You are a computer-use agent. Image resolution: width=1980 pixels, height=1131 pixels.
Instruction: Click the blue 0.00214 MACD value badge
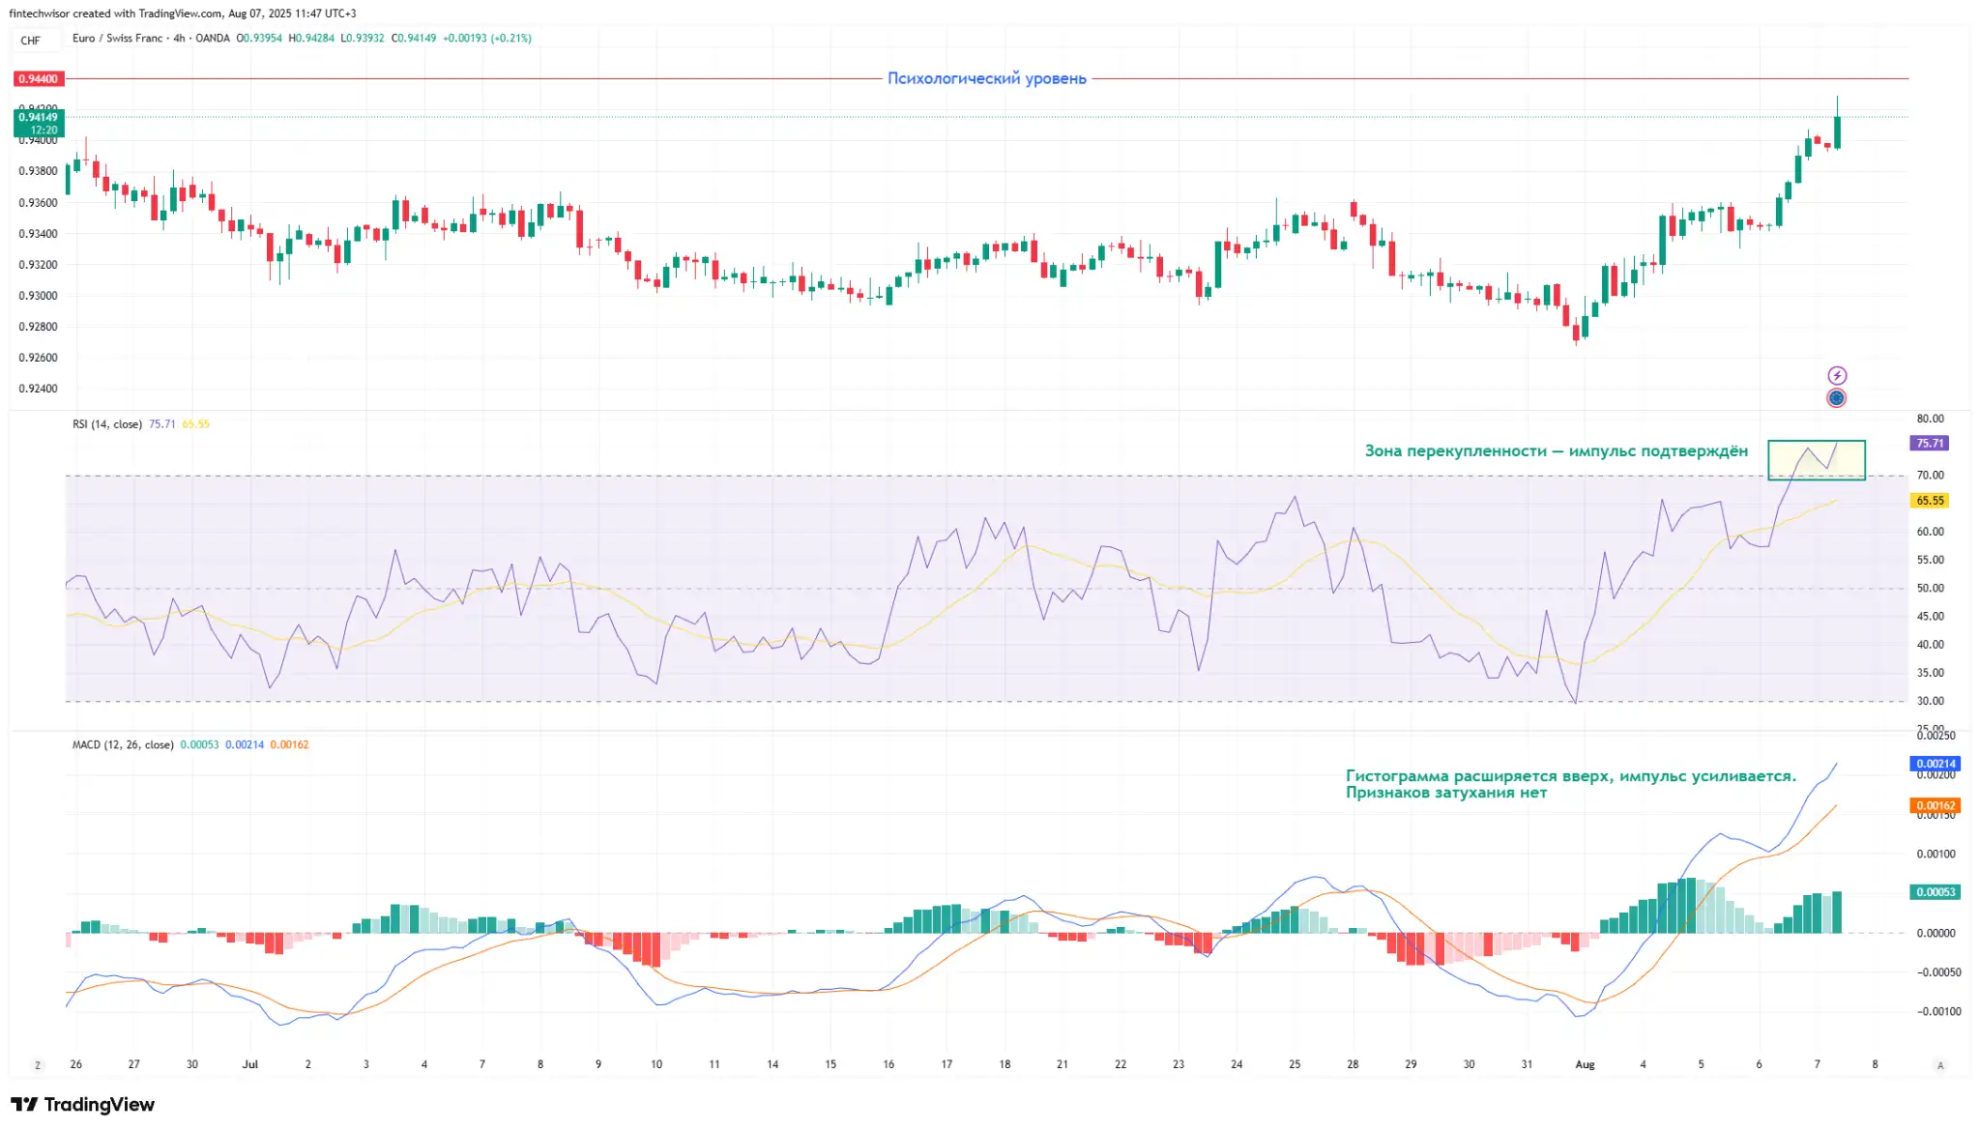1934,764
